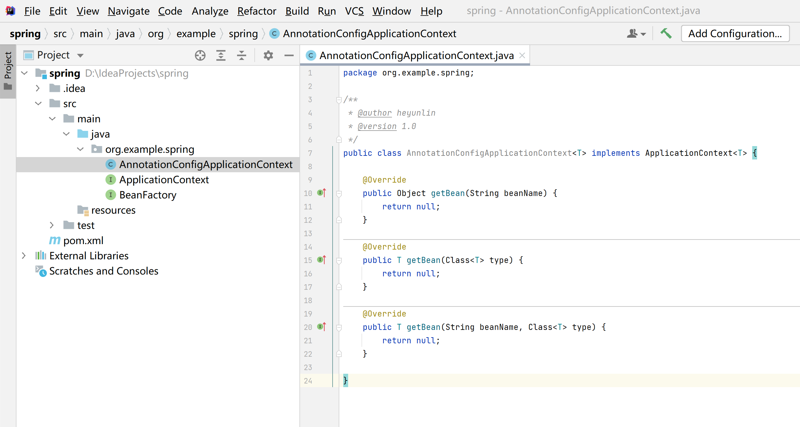Click the implements gutter icon on line 10
The height and width of the screenshot is (427, 800).
click(321, 193)
